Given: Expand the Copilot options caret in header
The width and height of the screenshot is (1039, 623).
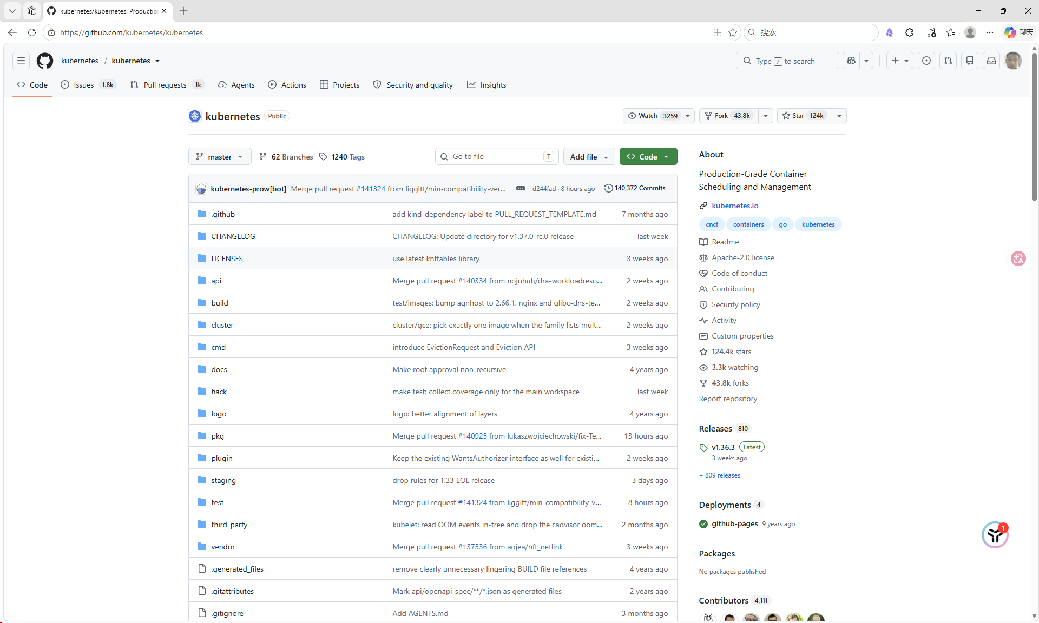Looking at the screenshot, I should click(866, 61).
